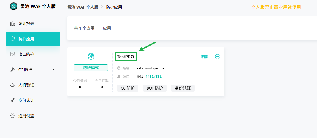Click the BOT 防护 tag button
The height and width of the screenshot is (138, 317).
(155, 88)
